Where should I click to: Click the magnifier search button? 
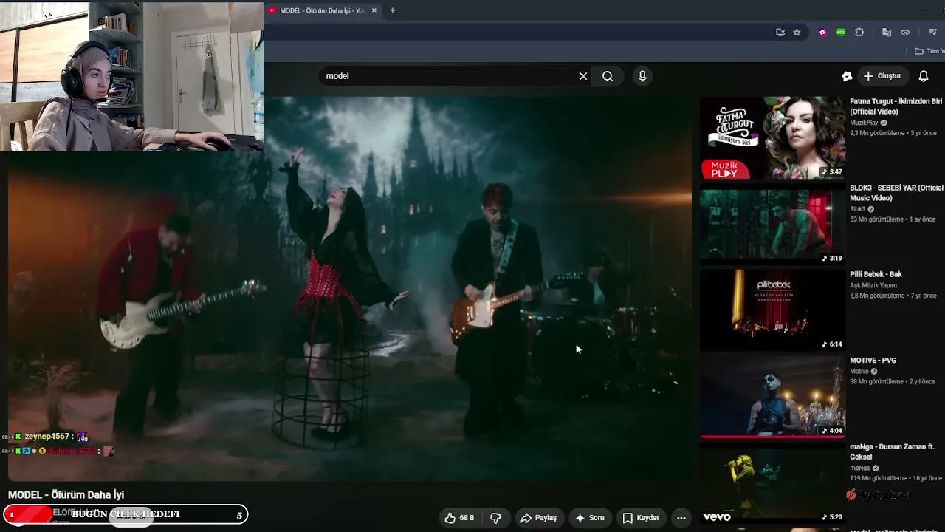point(608,76)
